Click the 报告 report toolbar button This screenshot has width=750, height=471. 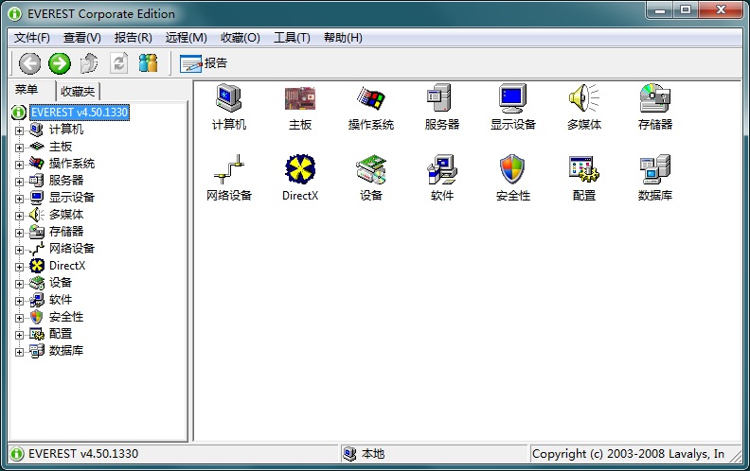(204, 63)
